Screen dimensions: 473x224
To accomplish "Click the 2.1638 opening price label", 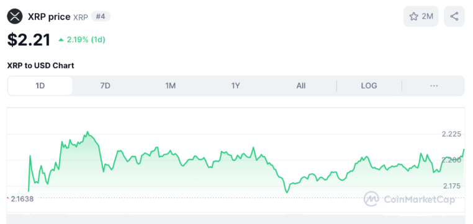I will click(x=22, y=199).
